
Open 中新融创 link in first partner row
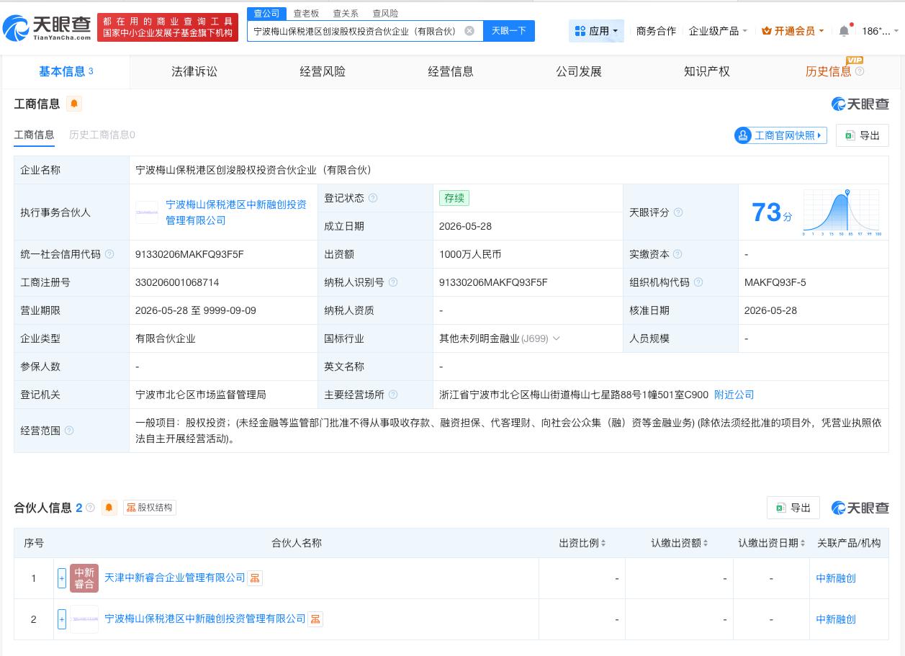click(836, 578)
